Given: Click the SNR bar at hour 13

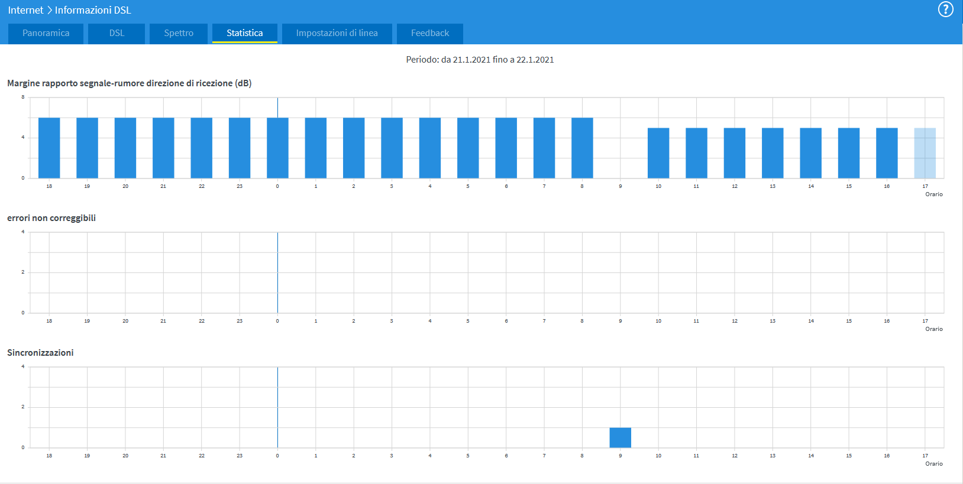Looking at the screenshot, I should (x=773, y=153).
